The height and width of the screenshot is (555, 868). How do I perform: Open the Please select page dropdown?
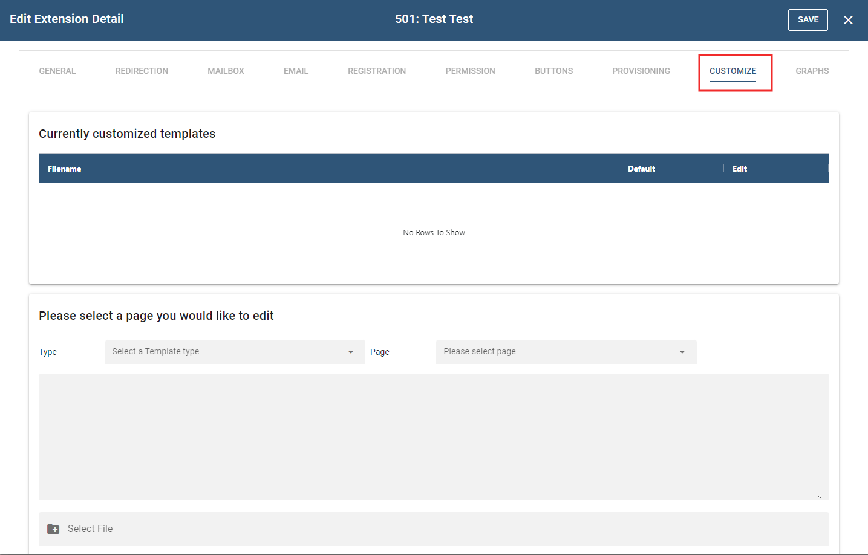click(x=566, y=352)
